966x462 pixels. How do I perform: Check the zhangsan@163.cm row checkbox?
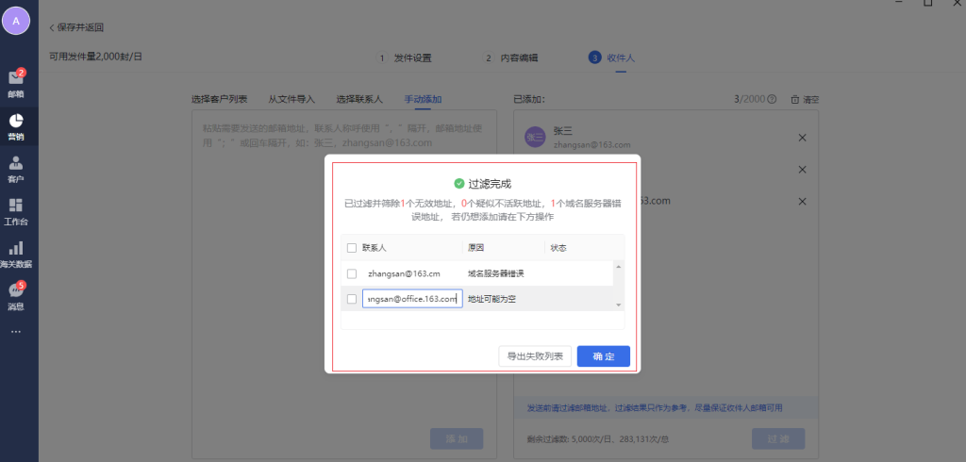[352, 273]
